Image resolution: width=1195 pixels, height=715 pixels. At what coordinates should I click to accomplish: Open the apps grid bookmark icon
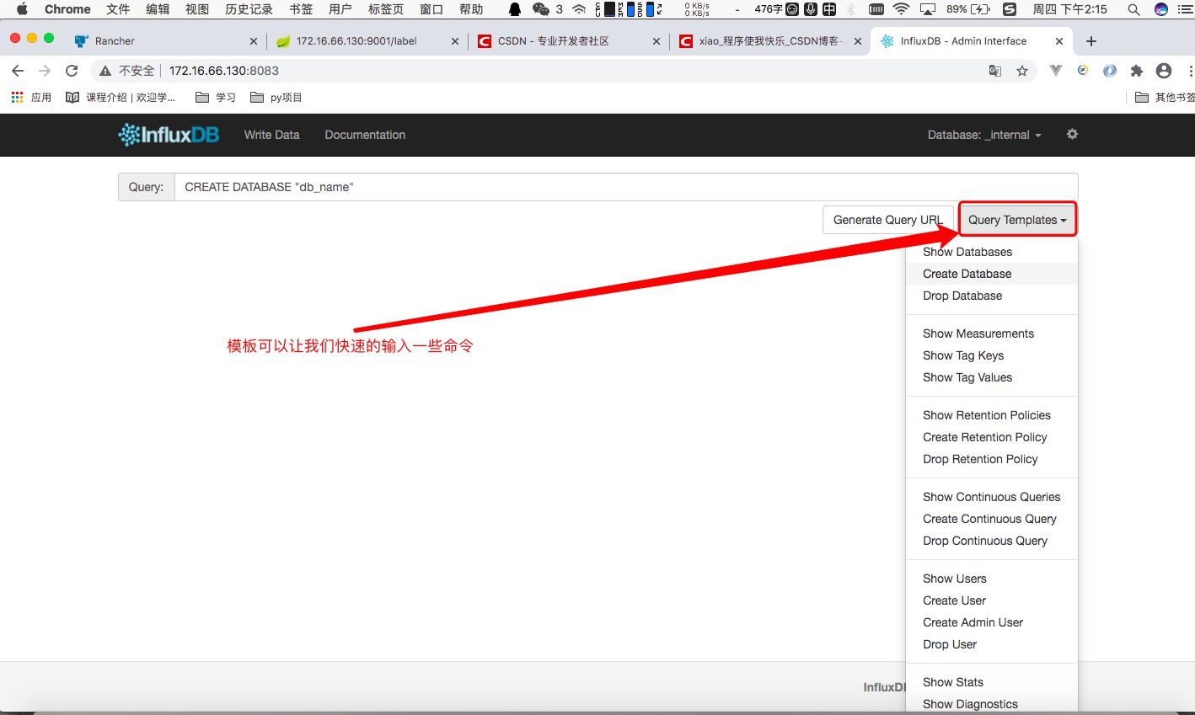pos(18,98)
